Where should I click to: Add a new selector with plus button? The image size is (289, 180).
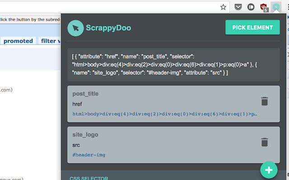tap(269, 170)
